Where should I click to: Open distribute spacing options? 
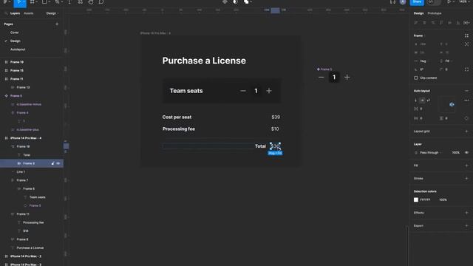point(466,23)
